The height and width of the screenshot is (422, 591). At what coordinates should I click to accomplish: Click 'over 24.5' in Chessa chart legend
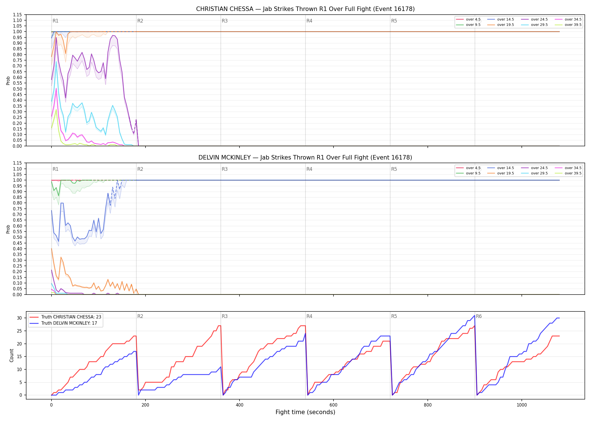click(x=539, y=19)
